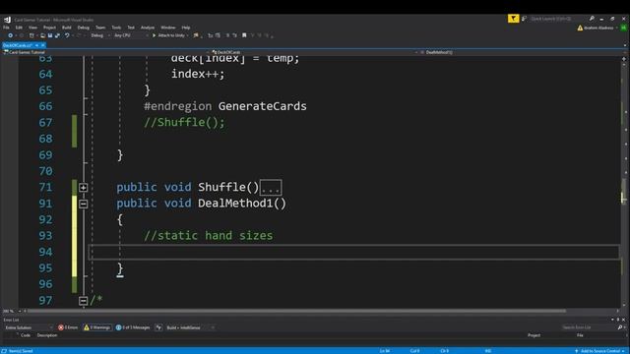This screenshot has width=630, height=354.
Task: Click the green Attach to Unity play icon
Action: pos(155,35)
